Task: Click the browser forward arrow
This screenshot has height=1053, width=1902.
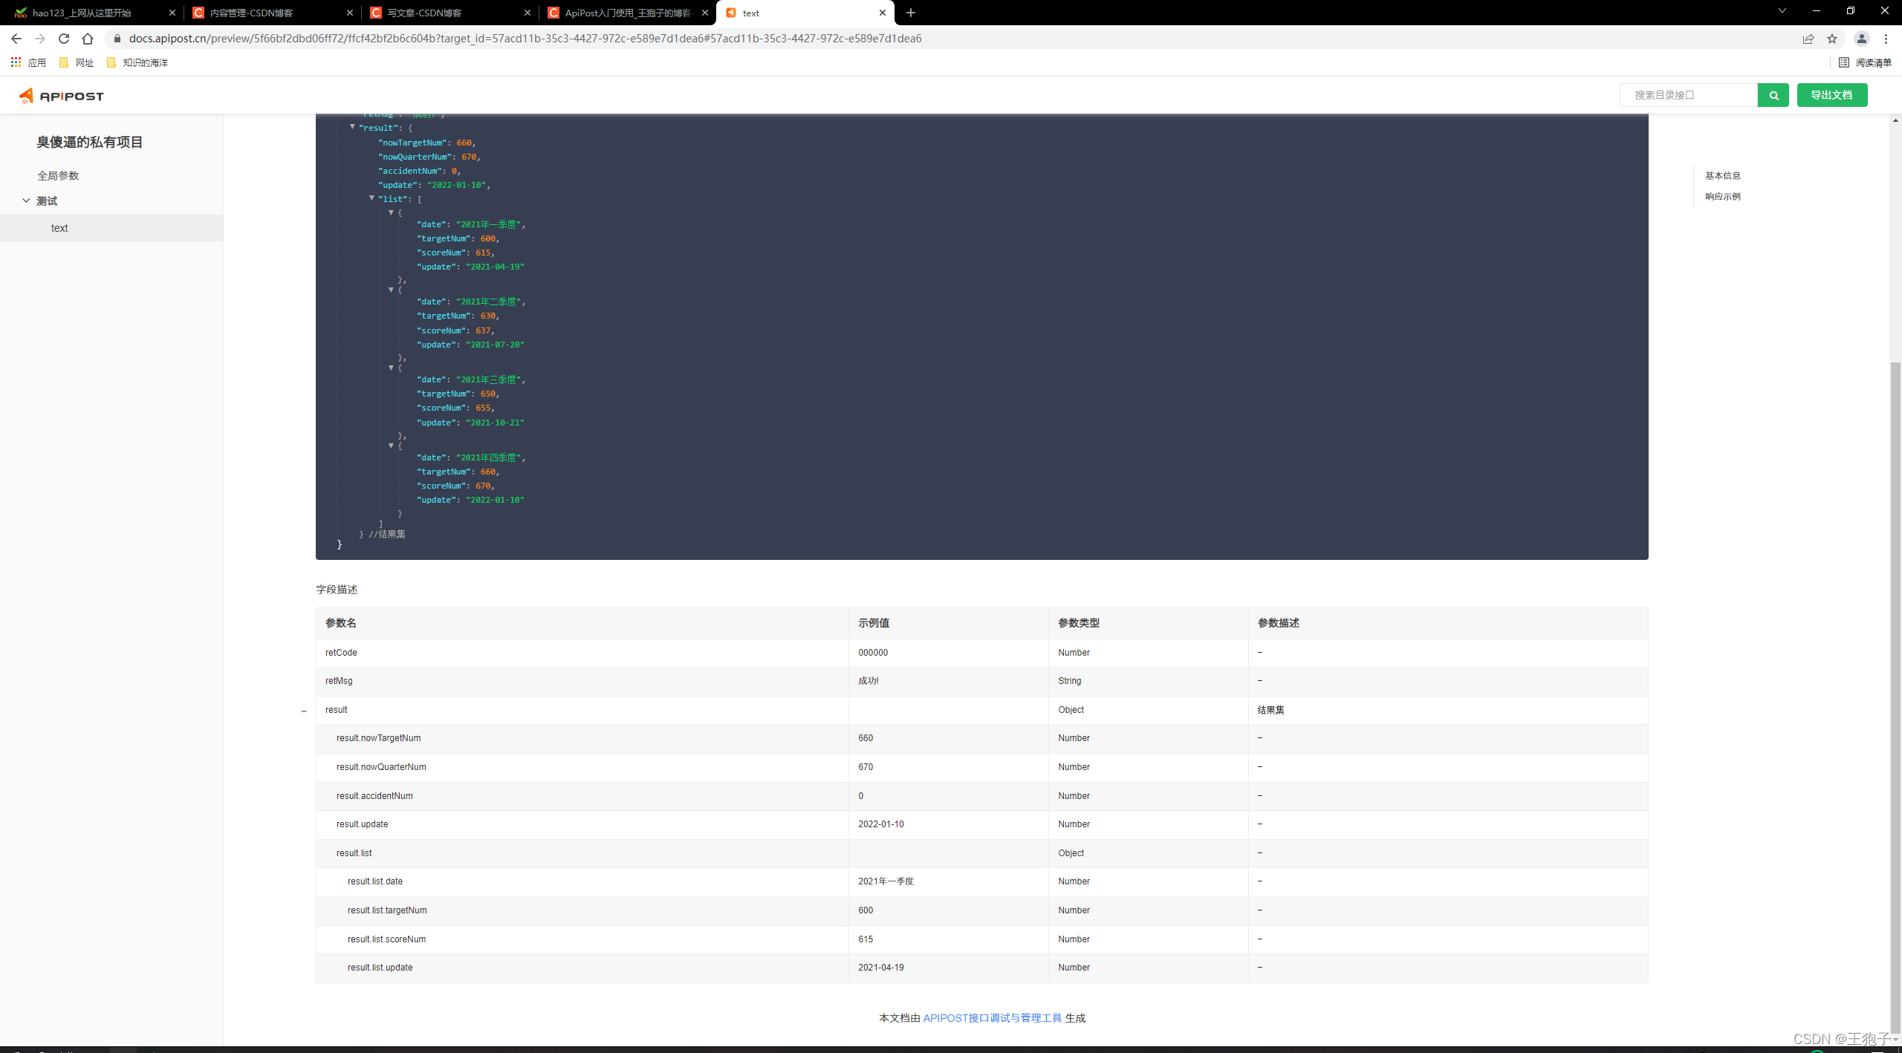Action: coord(40,39)
